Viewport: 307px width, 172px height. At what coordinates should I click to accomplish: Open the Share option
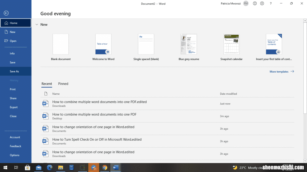pos(16,98)
